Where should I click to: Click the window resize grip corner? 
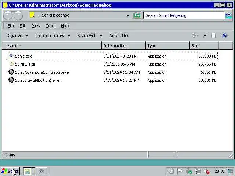(x=231, y=155)
